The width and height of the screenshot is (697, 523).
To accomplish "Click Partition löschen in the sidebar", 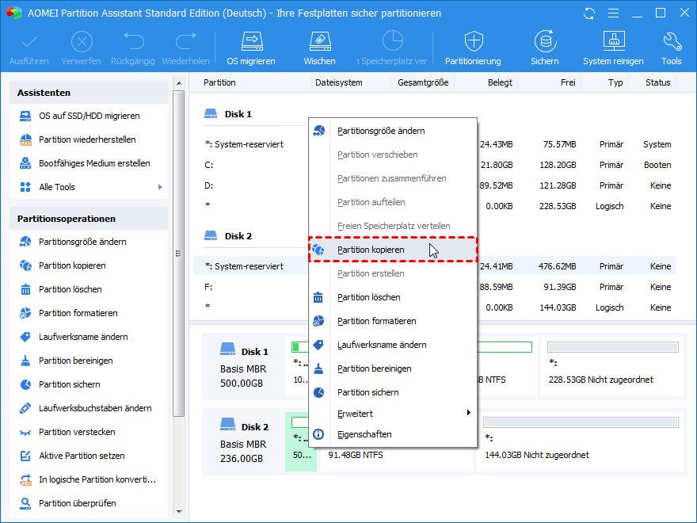I will 70,289.
